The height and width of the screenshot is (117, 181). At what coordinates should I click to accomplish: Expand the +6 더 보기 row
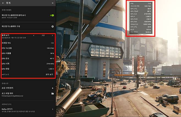[6, 74]
